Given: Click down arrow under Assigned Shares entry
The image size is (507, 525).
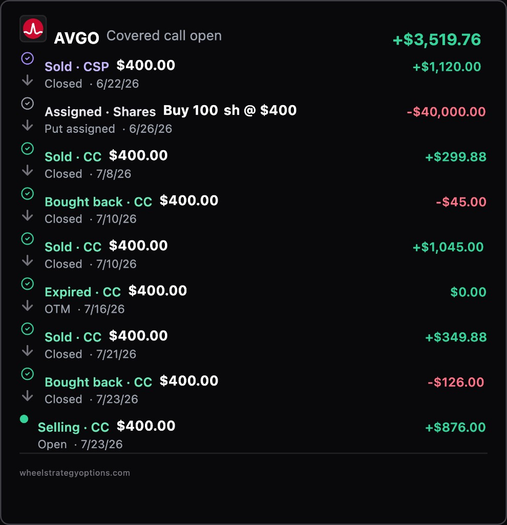Looking at the screenshot, I should coord(28,126).
